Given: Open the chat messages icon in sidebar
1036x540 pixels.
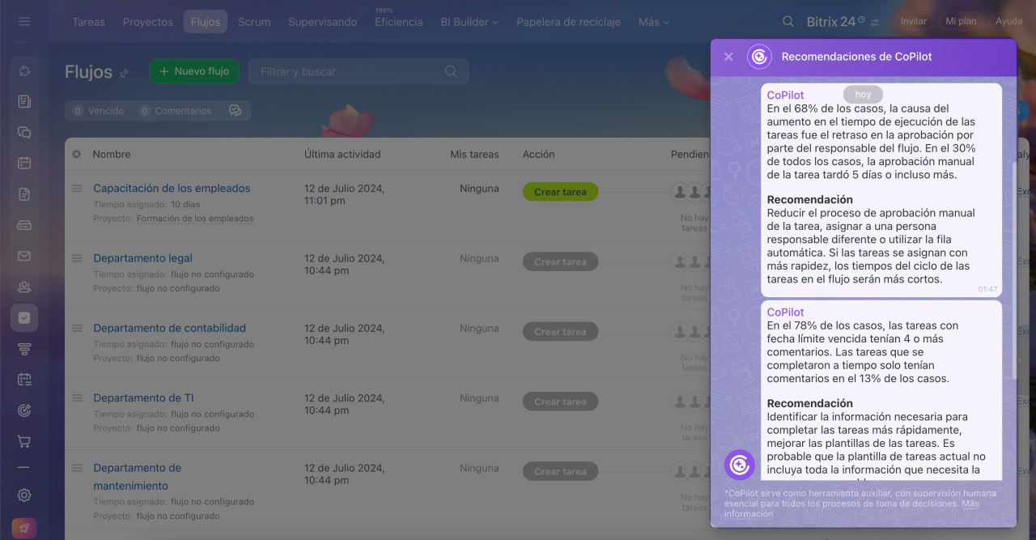Looking at the screenshot, I should 24,132.
